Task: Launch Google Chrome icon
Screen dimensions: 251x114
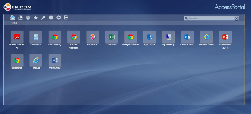Action: pyautogui.click(x=131, y=37)
